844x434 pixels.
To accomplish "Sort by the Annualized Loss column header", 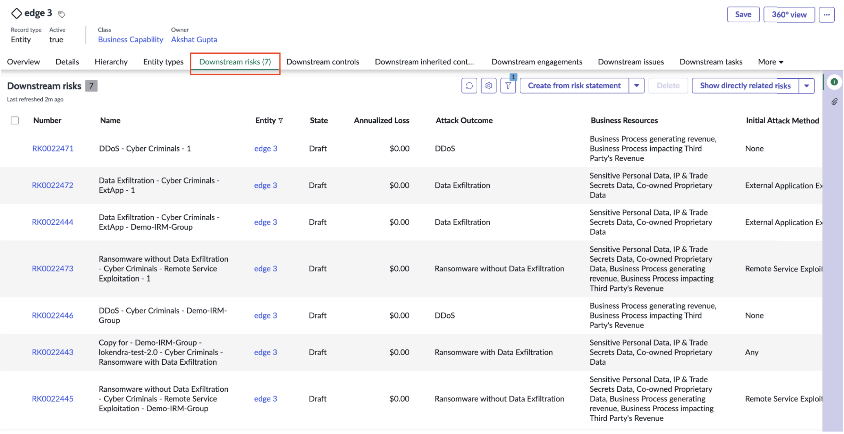I will tap(381, 121).
